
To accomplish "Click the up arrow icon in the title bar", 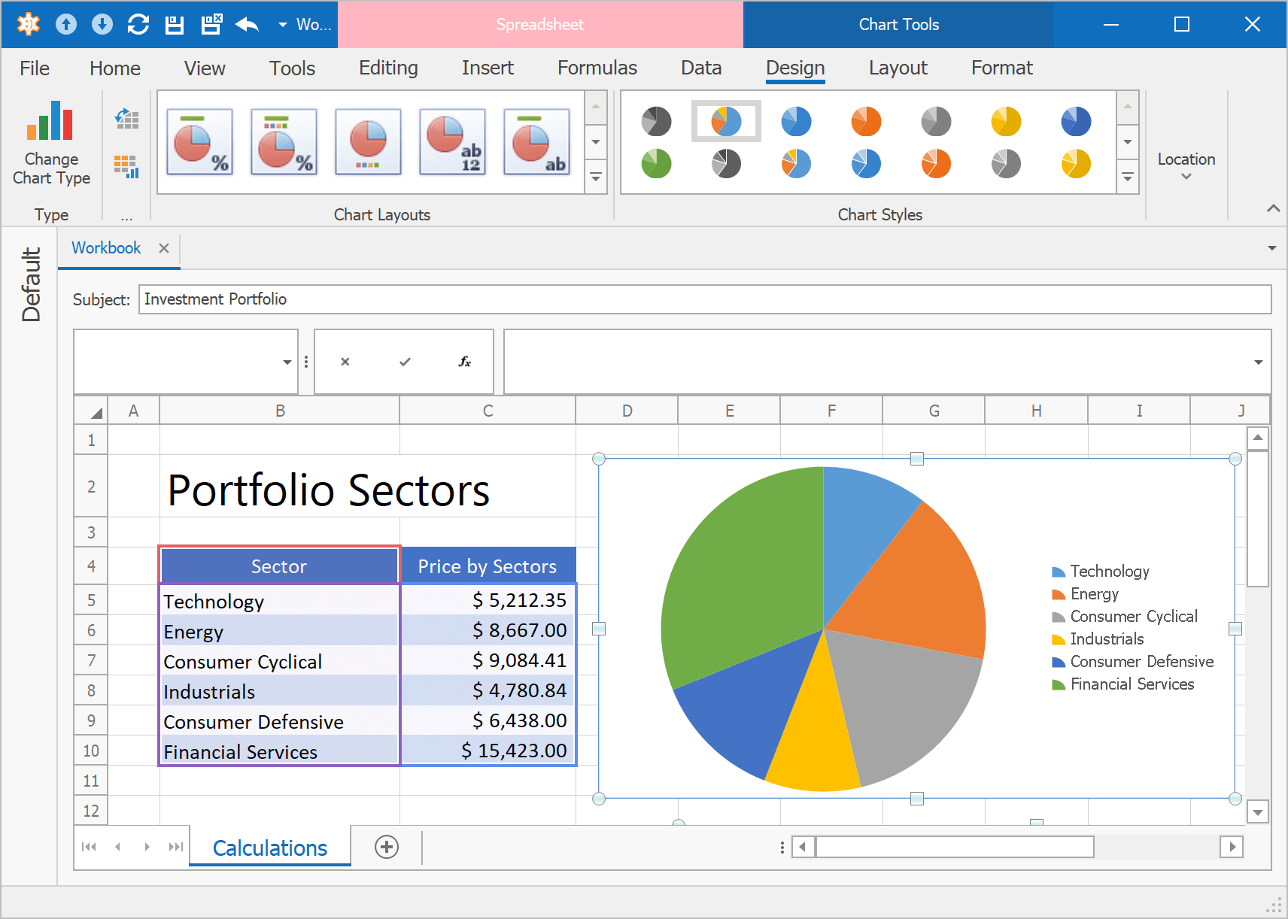I will [x=66, y=25].
